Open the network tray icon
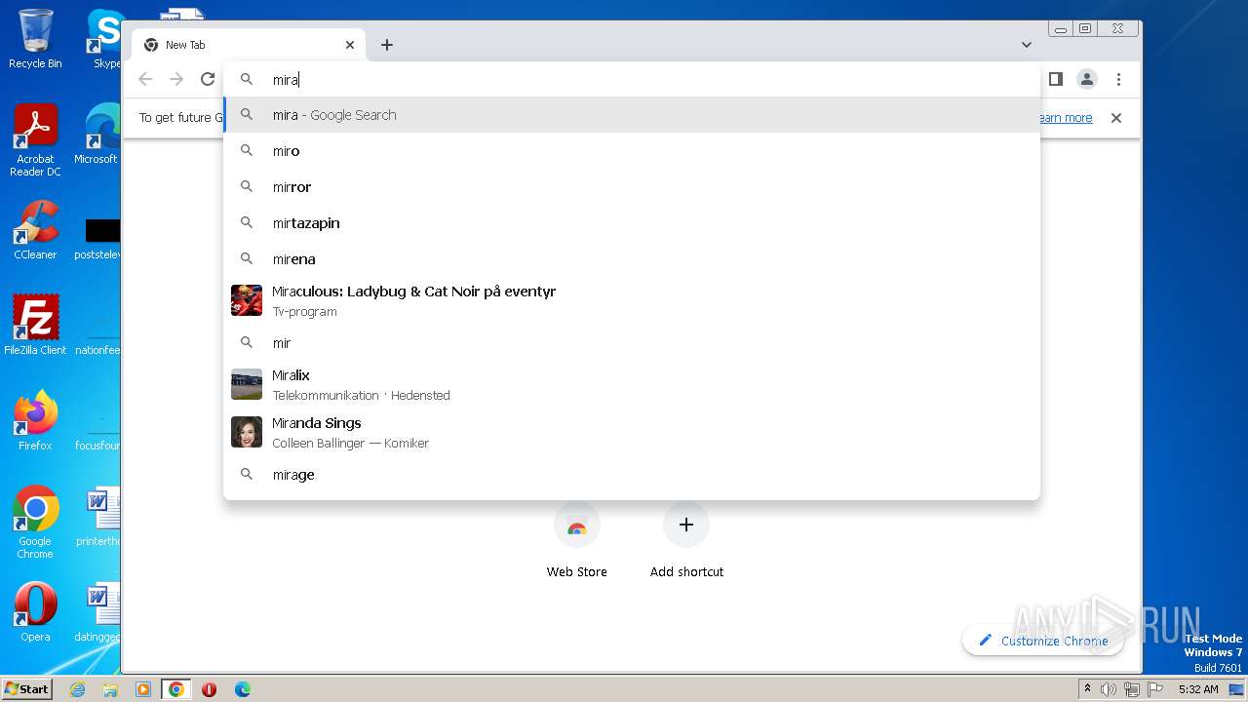Image resolution: width=1248 pixels, height=702 pixels. [x=1132, y=689]
